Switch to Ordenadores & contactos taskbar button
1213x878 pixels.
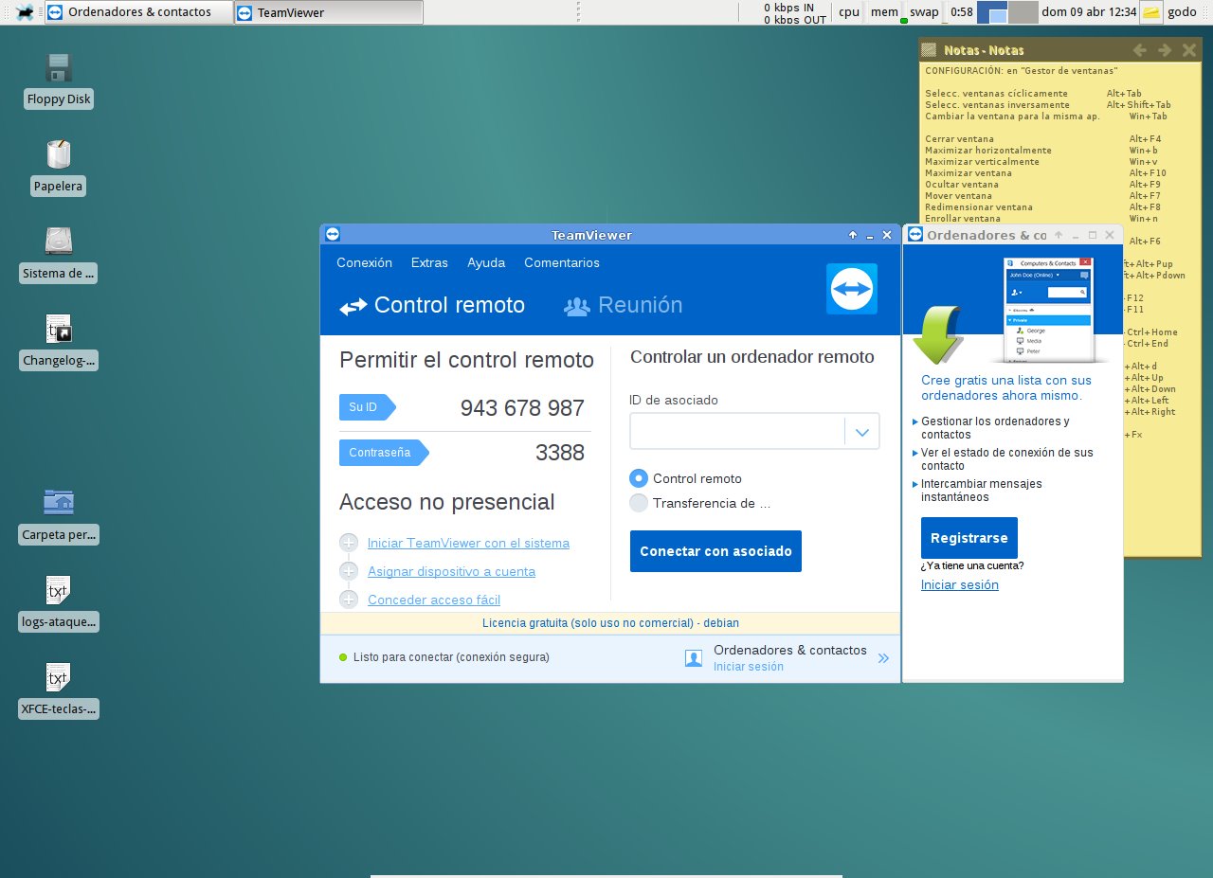(x=139, y=12)
